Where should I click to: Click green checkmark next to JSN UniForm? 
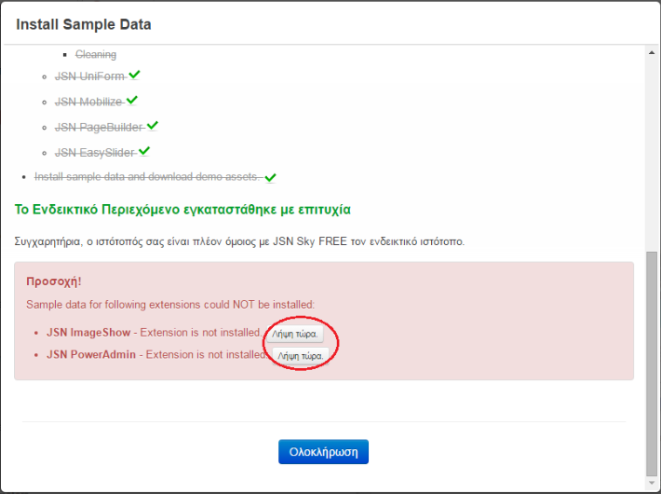pyautogui.click(x=134, y=75)
